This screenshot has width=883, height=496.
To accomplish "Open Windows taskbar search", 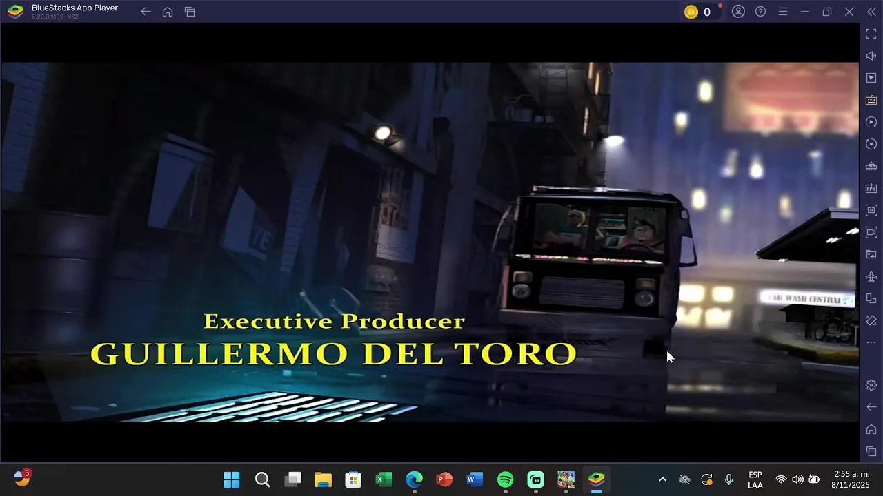I will [x=262, y=479].
